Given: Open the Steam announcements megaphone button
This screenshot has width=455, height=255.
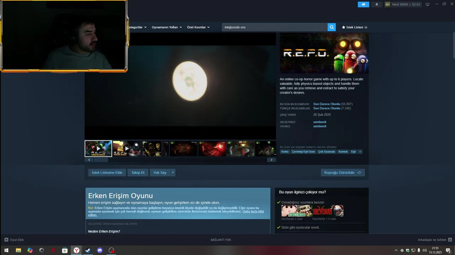Looking at the screenshot, I should click(363, 4).
